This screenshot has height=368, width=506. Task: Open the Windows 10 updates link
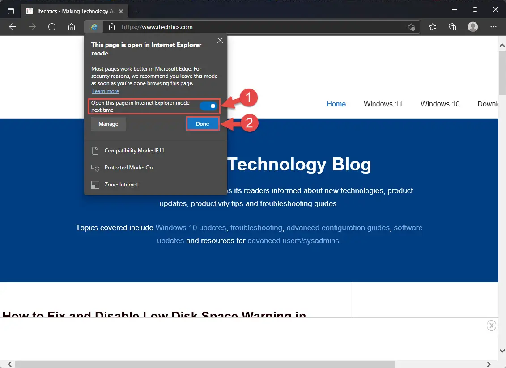click(x=191, y=228)
